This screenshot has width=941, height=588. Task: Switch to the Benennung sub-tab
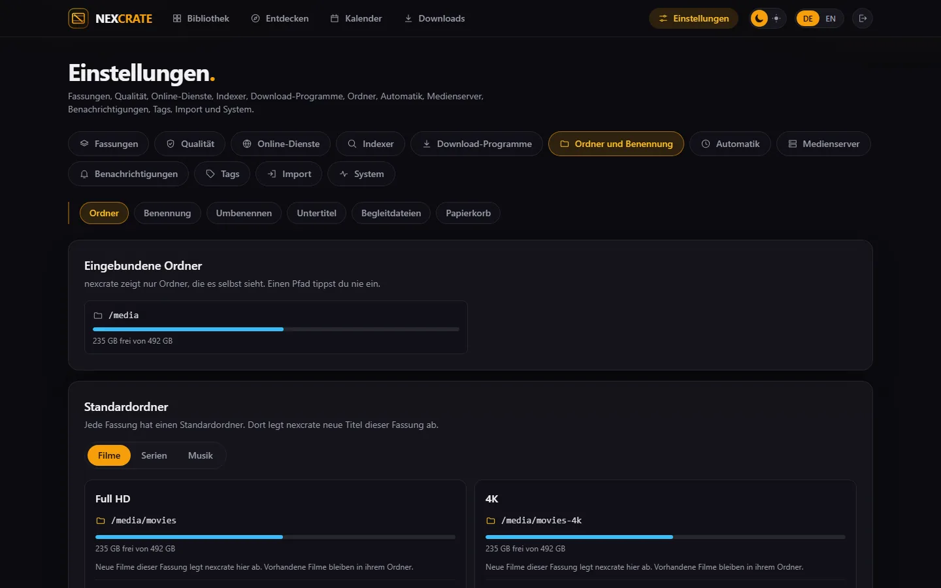pyautogui.click(x=167, y=213)
